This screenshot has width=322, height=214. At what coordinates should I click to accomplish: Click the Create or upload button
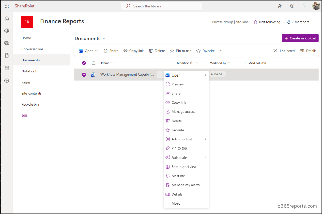click(300, 38)
